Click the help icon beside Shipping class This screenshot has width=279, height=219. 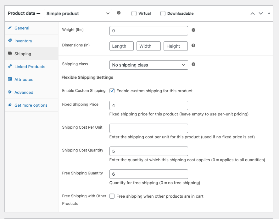pos(193,64)
